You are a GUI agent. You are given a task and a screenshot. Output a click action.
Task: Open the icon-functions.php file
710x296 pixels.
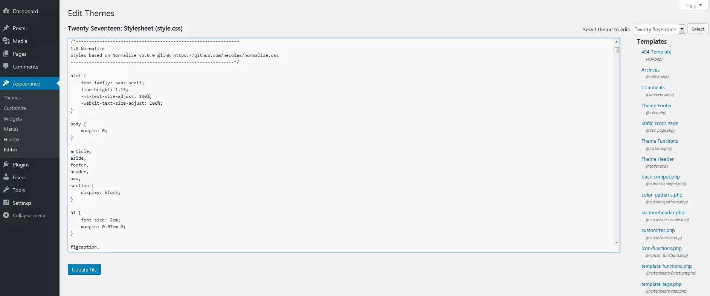pyautogui.click(x=662, y=249)
